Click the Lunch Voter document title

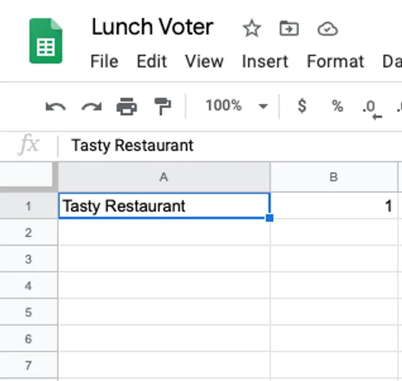tap(153, 27)
